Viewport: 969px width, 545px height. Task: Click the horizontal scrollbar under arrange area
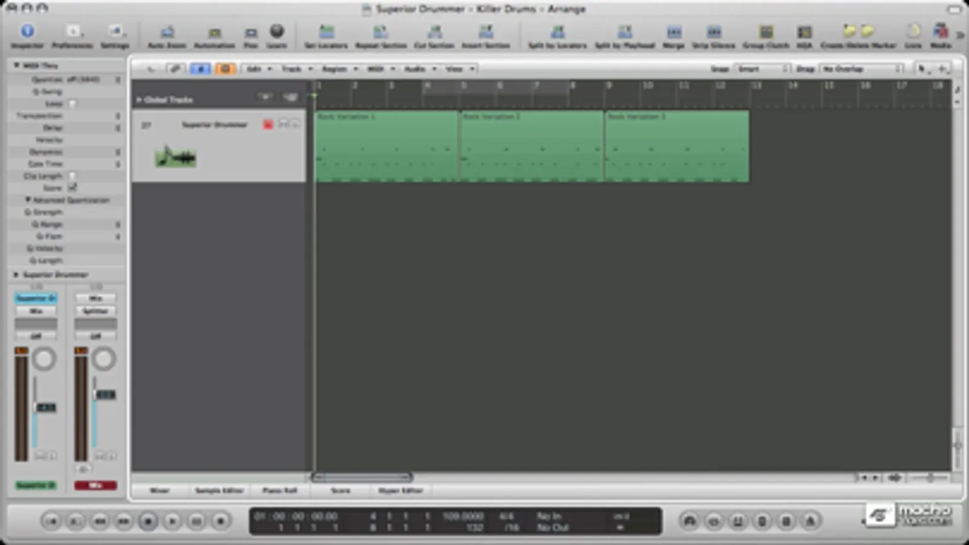tap(362, 477)
